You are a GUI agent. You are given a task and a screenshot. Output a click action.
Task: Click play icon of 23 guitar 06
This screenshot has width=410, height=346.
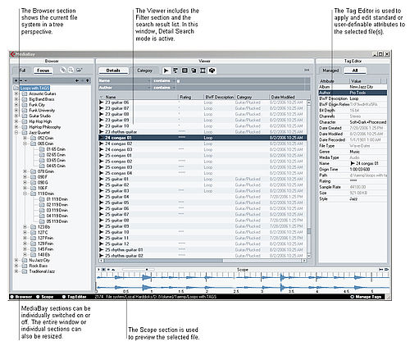click(102, 102)
